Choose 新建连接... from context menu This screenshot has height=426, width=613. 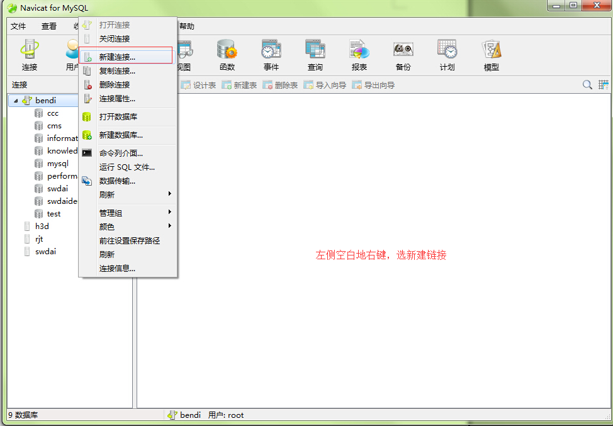[x=125, y=57]
